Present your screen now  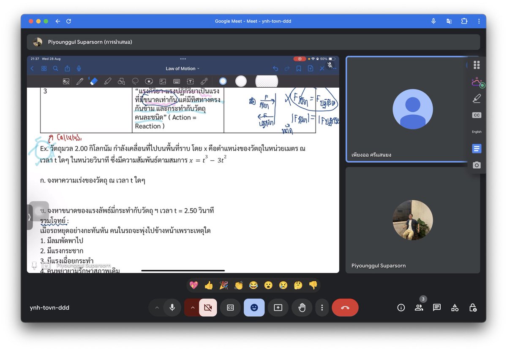pyautogui.click(x=278, y=308)
